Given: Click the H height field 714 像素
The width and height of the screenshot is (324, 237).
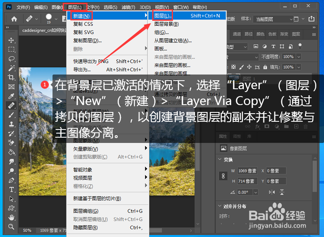Looking at the screenshot, I should 247,181.
